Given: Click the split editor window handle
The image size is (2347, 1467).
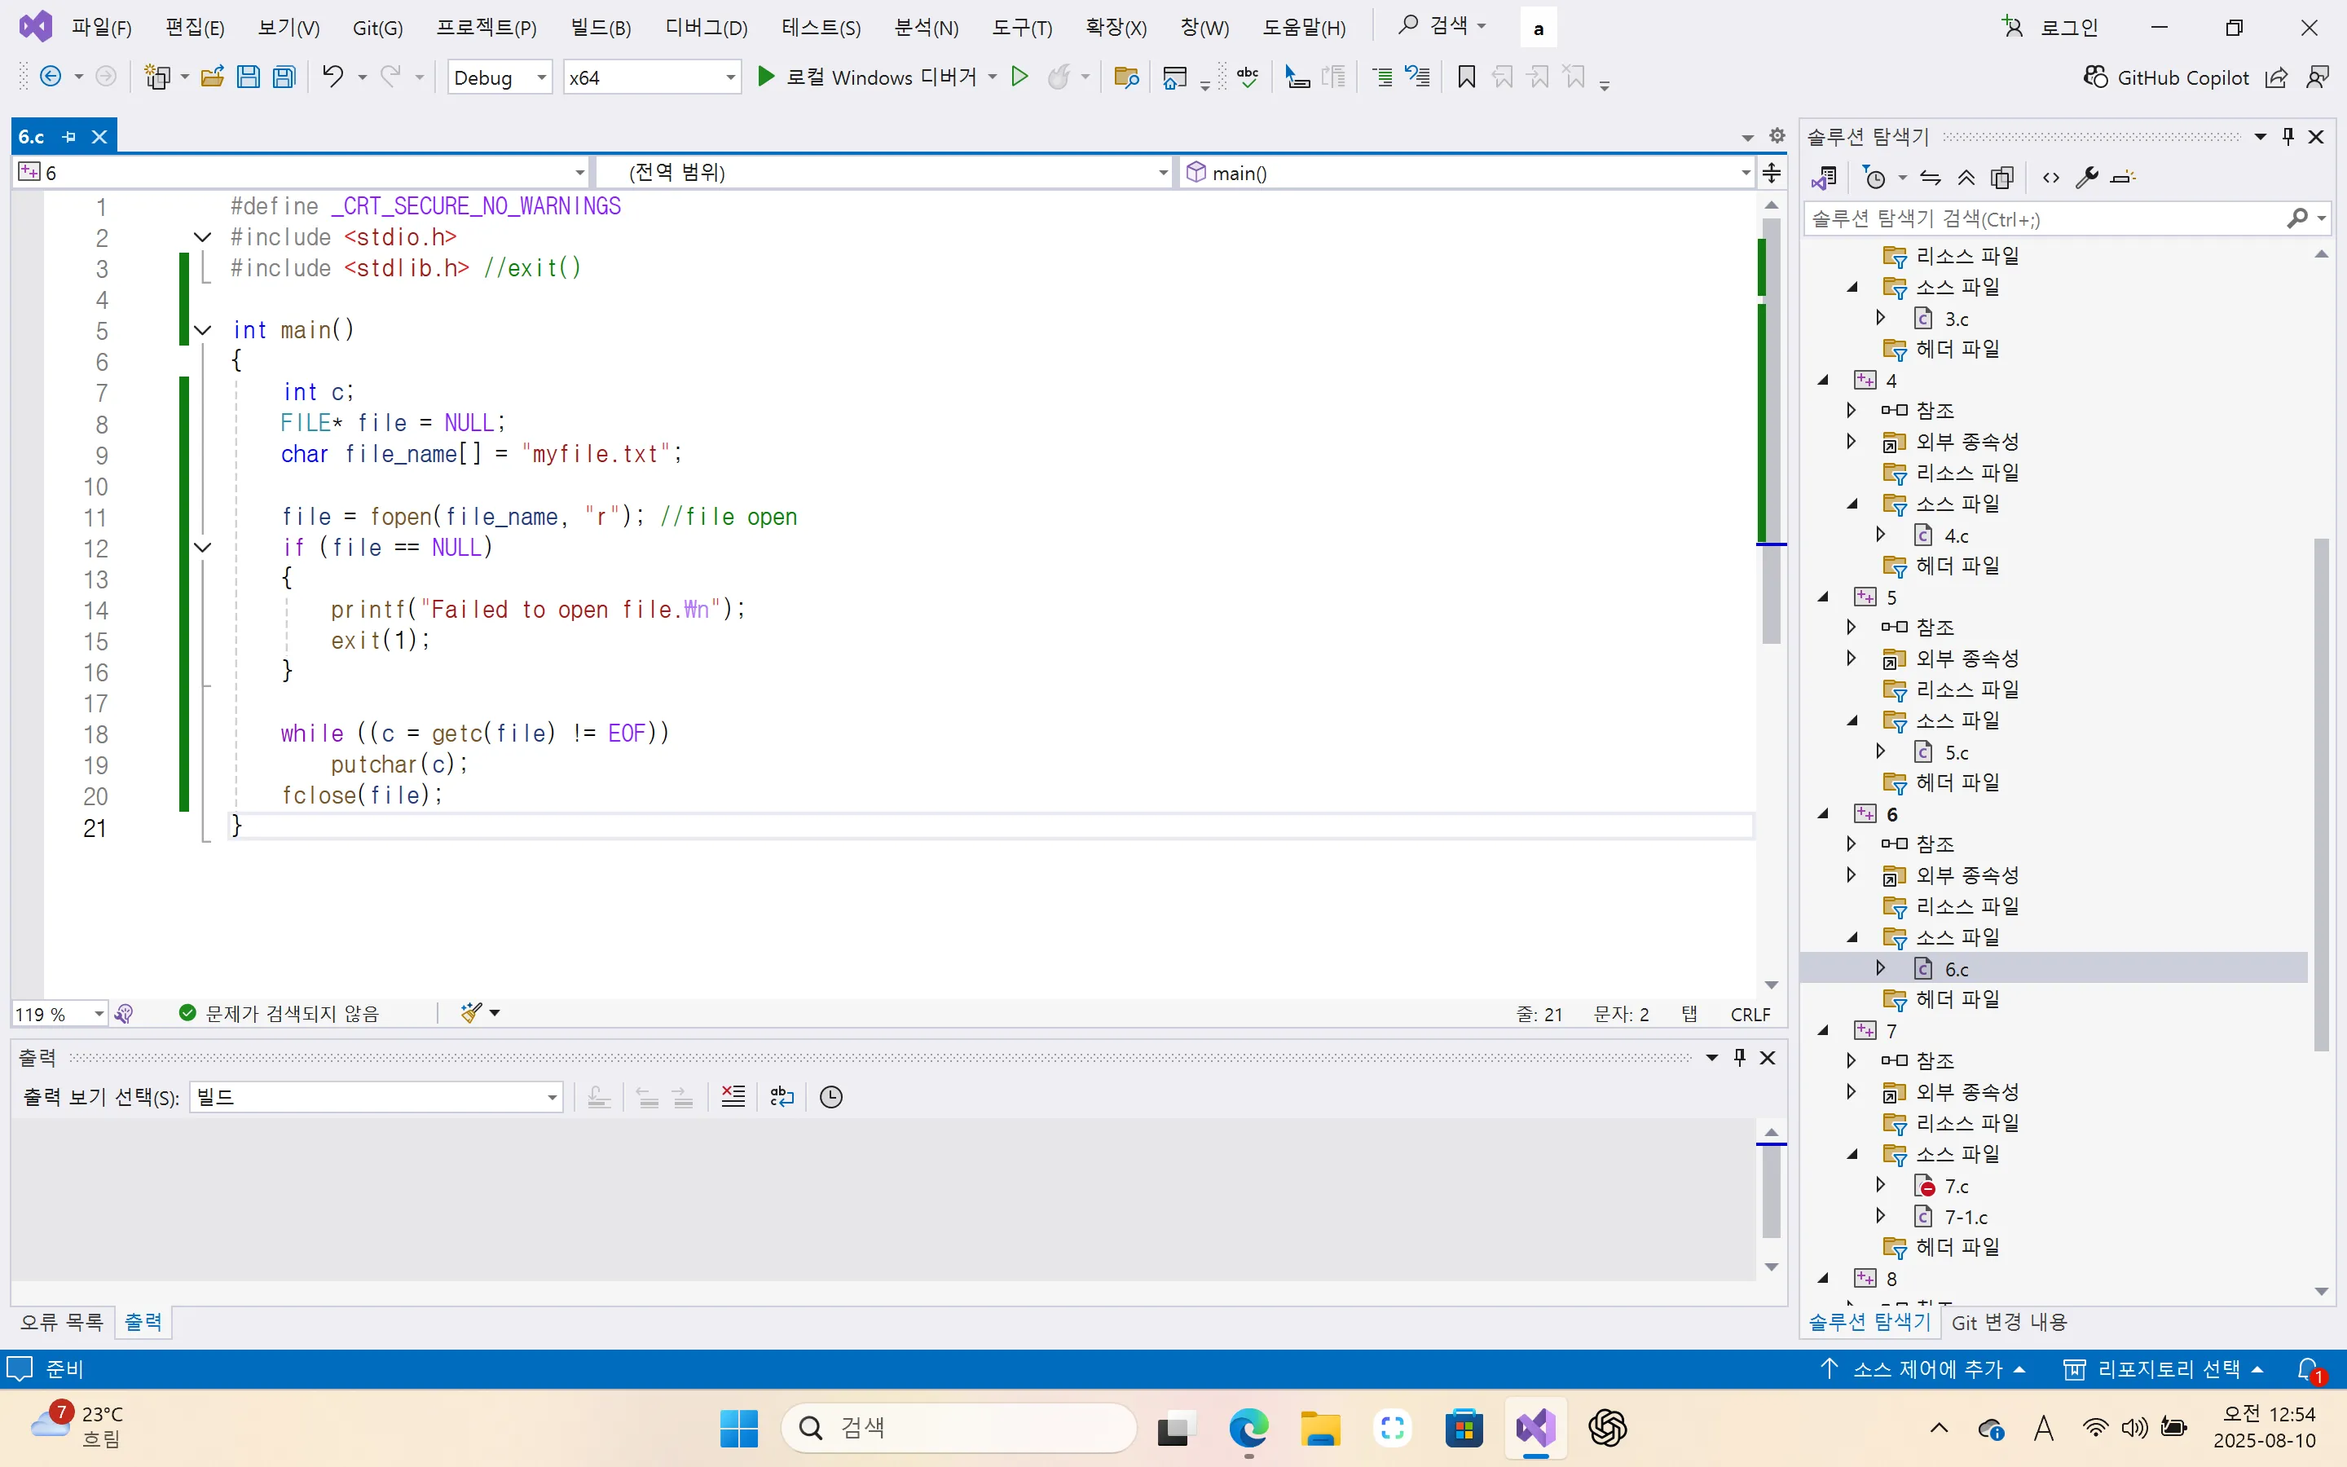Looking at the screenshot, I should coord(1771,173).
